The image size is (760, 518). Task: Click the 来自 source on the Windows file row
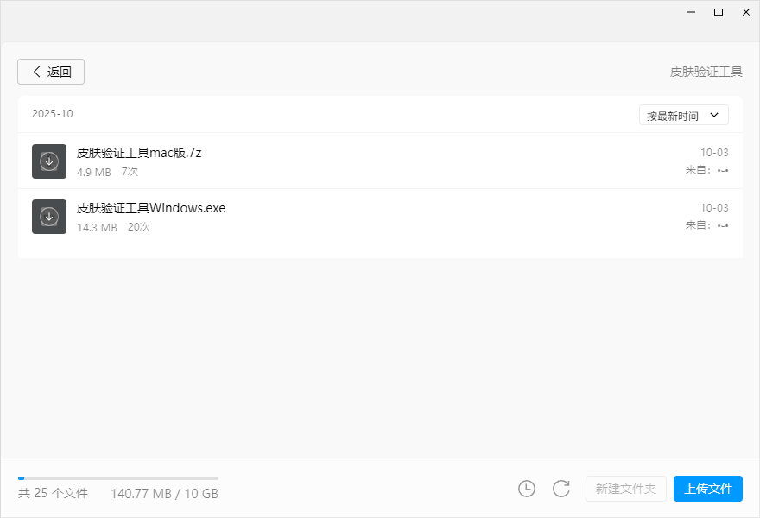point(707,225)
